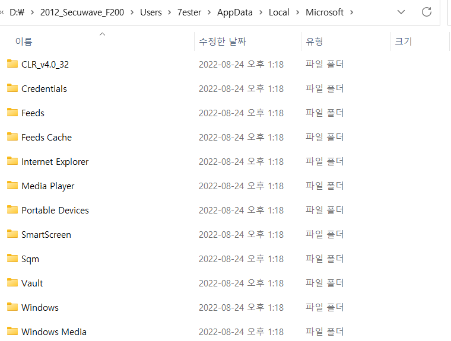Select Microsoft in the address path
The image size is (451, 341).
pos(325,12)
